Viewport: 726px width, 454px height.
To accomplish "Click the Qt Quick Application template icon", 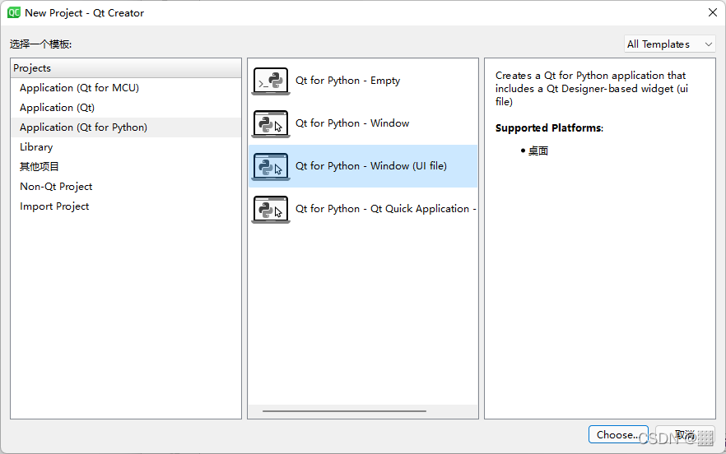I will [271, 209].
